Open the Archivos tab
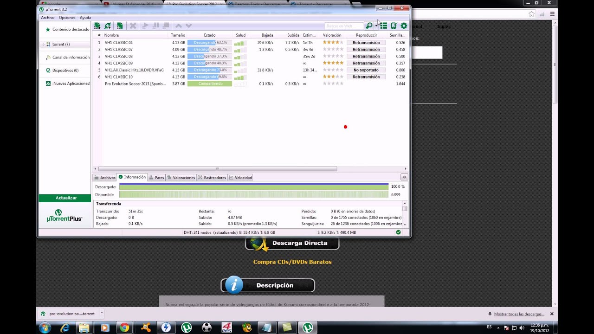Image resolution: width=594 pixels, height=334 pixels. 105,178
